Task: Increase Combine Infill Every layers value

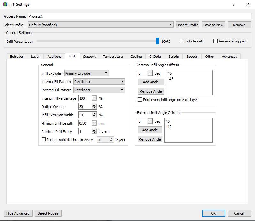Action: click(94, 130)
